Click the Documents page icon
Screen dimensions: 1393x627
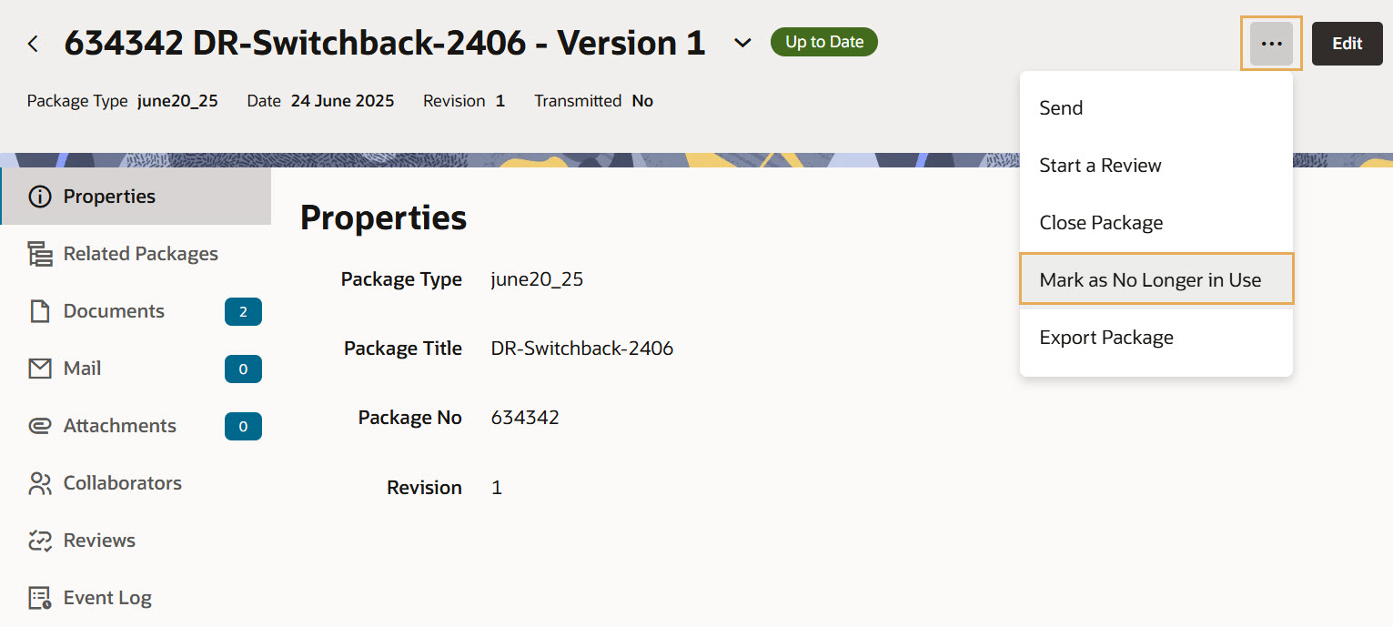tap(40, 311)
